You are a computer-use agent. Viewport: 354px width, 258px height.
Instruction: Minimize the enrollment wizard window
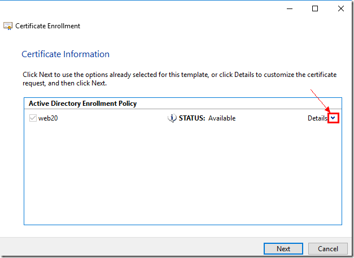click(x=289, y=8)
